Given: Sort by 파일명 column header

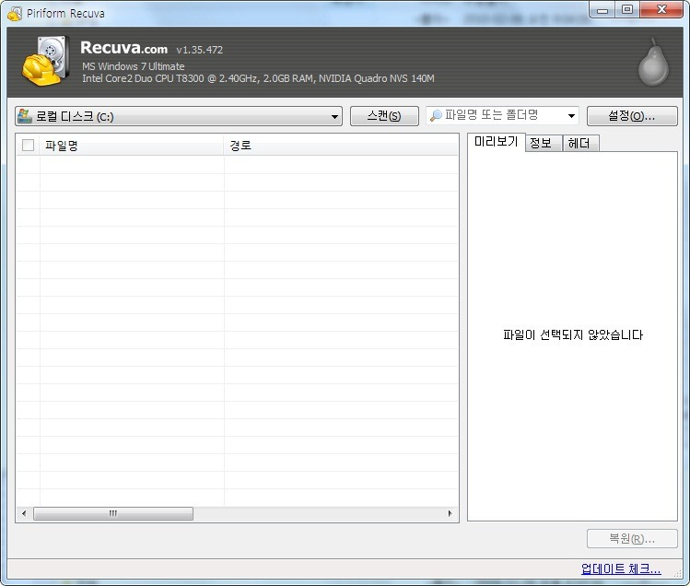Looking at the screenshot, I should click(x=132, y=146).
